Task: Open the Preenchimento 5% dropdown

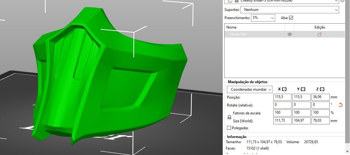Action: tap(263, 18)
